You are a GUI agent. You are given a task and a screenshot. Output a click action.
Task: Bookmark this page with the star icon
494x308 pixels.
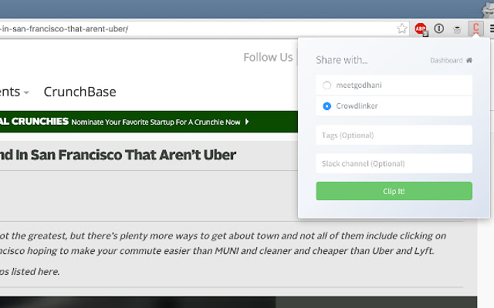coord(401,29)
